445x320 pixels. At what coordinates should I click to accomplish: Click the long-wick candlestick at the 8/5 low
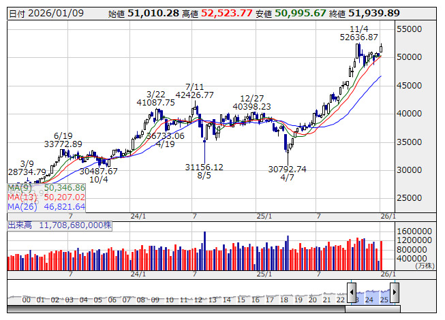[204, 150]
